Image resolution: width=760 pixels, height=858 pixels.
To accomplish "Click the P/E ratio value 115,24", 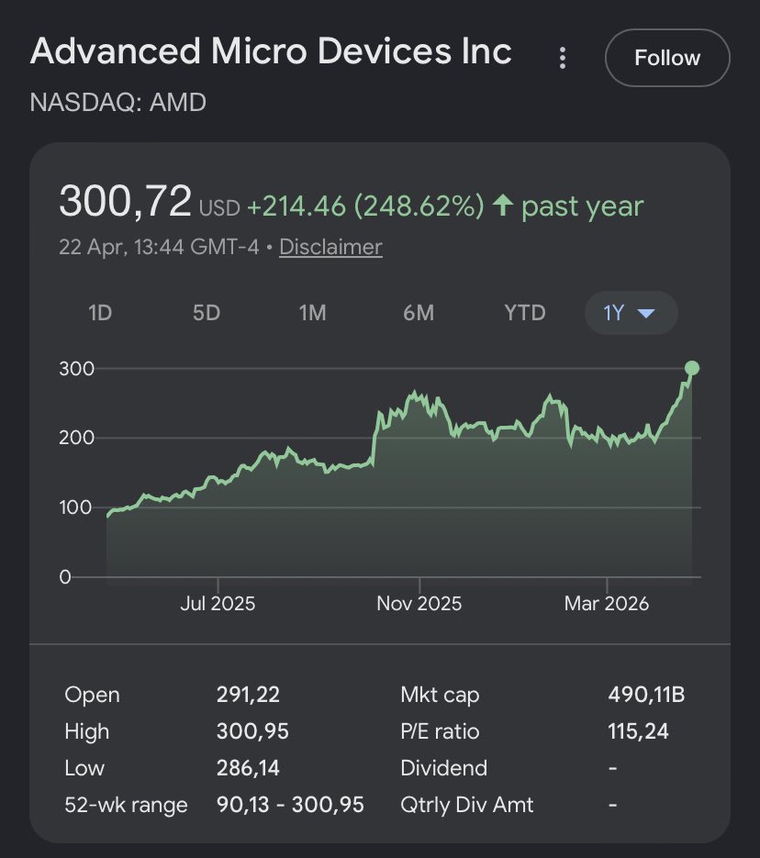I will (638, 731).
